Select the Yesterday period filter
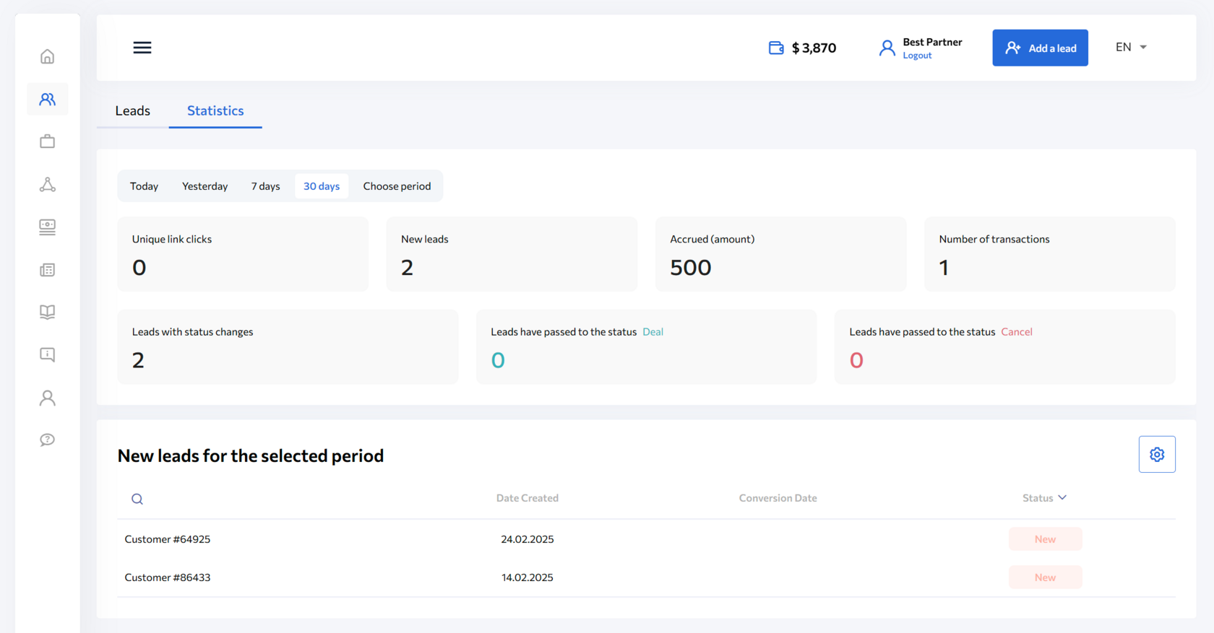Image resolution: width=1214 pixels, height=633 pixels. 205,186
